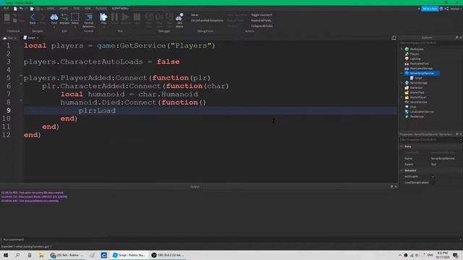Switch to the VIEW ribbon tab
Screen dimensions: 463x260
88,9
